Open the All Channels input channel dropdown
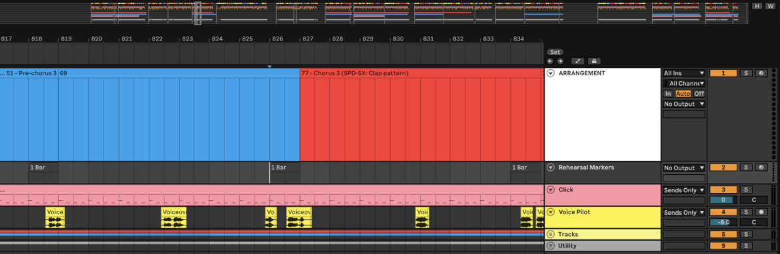Image resolution: width=780 pixels, height=254 pixels. (x=684, y=83)
